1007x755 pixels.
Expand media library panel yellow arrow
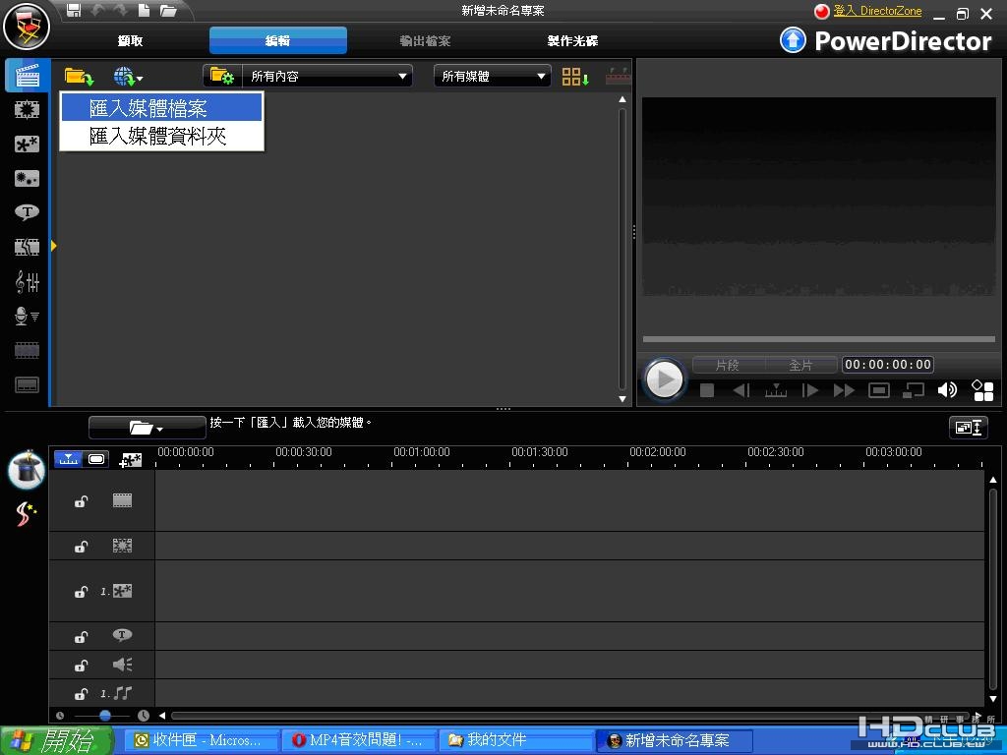click(54, 245)
